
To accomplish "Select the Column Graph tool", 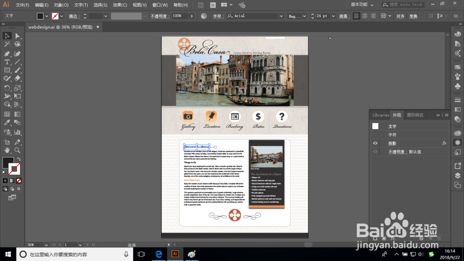I will tap(18, 132).
